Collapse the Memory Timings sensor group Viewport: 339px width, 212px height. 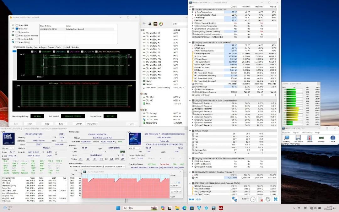(190, 130)
